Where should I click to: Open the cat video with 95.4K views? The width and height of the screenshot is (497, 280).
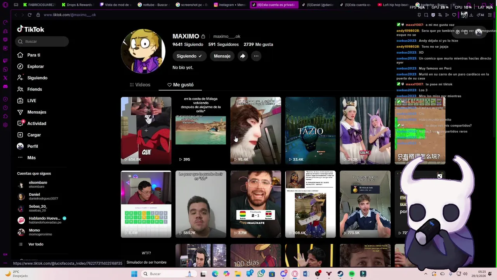pyautogui.click(x=255, y=130)
